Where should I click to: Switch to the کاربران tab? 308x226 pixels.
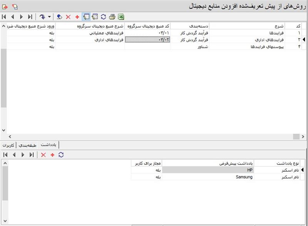pyautogui.click(x=8, y=145)
